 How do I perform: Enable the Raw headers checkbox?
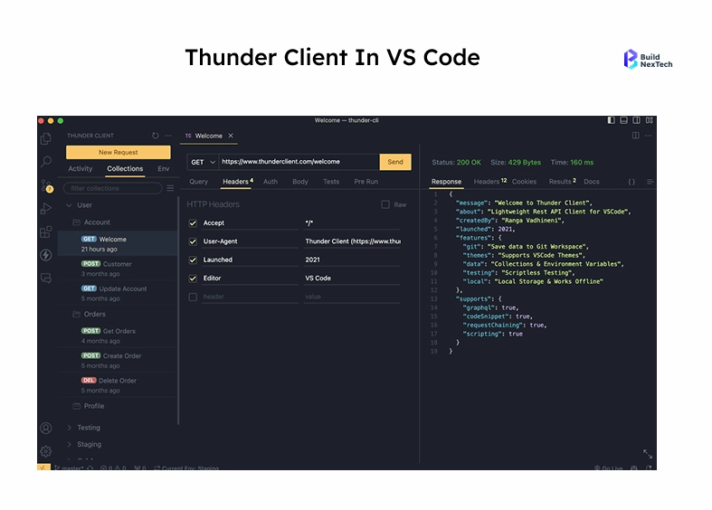[x=385, y=204]
